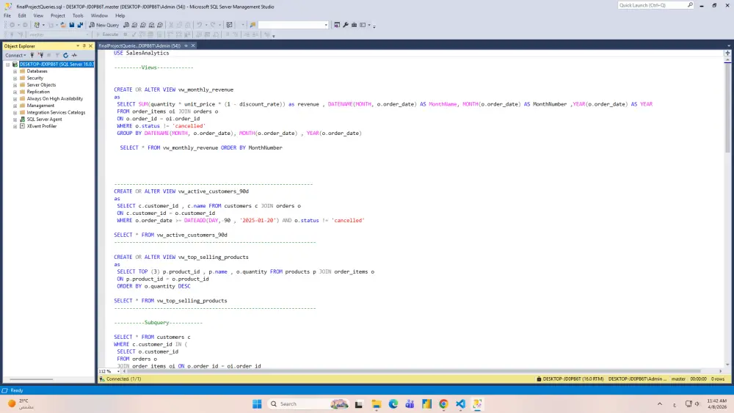734x413 pixels.
Task: Open the Edit menu
Action: (22, 15)
